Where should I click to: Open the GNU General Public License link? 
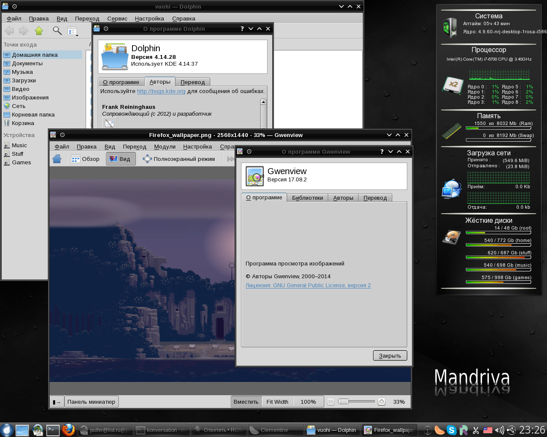[308, 285]
